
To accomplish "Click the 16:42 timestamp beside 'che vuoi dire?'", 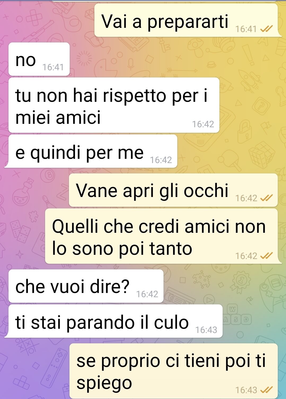I will tap(147, 294).
